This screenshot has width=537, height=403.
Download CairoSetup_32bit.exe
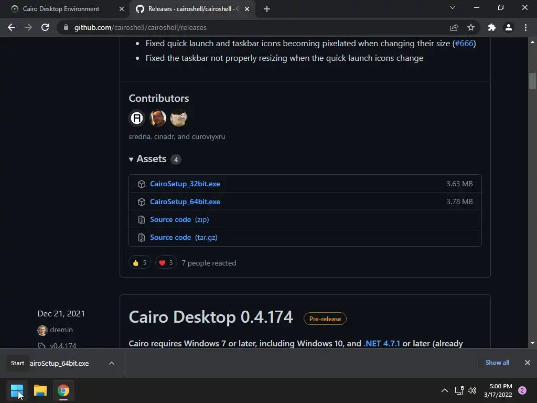click(x=185, y=184)
